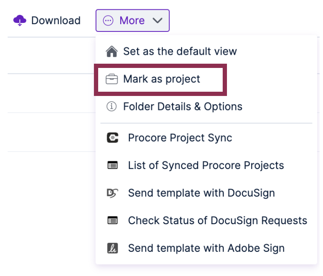Click the home icon for default view
This screenshot has height=276, width=323.
(112, 51)
